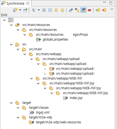Click second outgoing upload/ folder icon
This screenshot has width=117, height=129.
click(52, 74)
